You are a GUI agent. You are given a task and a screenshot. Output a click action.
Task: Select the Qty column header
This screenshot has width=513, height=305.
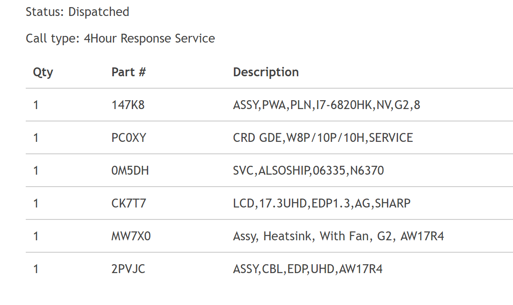tap(43, 72)
